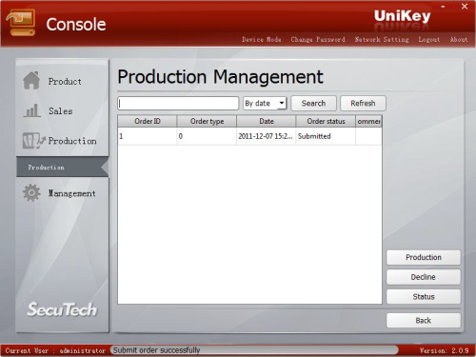Open the Management section label

tap(71, 193)
